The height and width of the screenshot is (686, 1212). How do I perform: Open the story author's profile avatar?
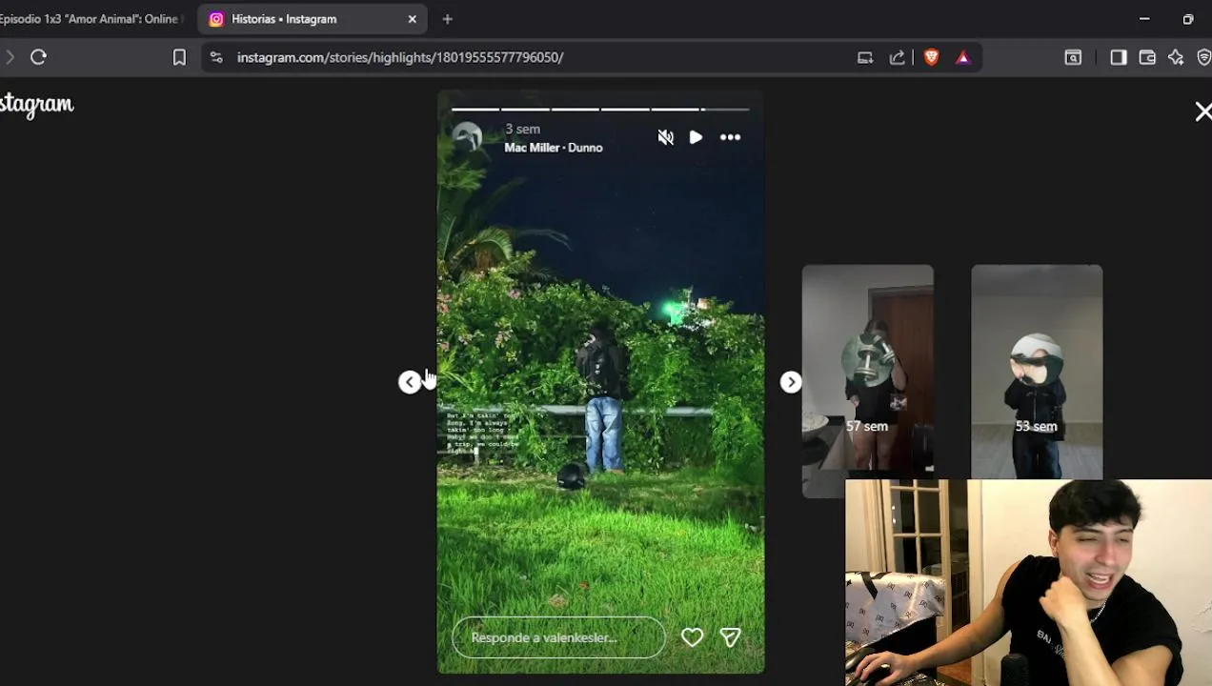pyautogui.click(x=468, y=137)
